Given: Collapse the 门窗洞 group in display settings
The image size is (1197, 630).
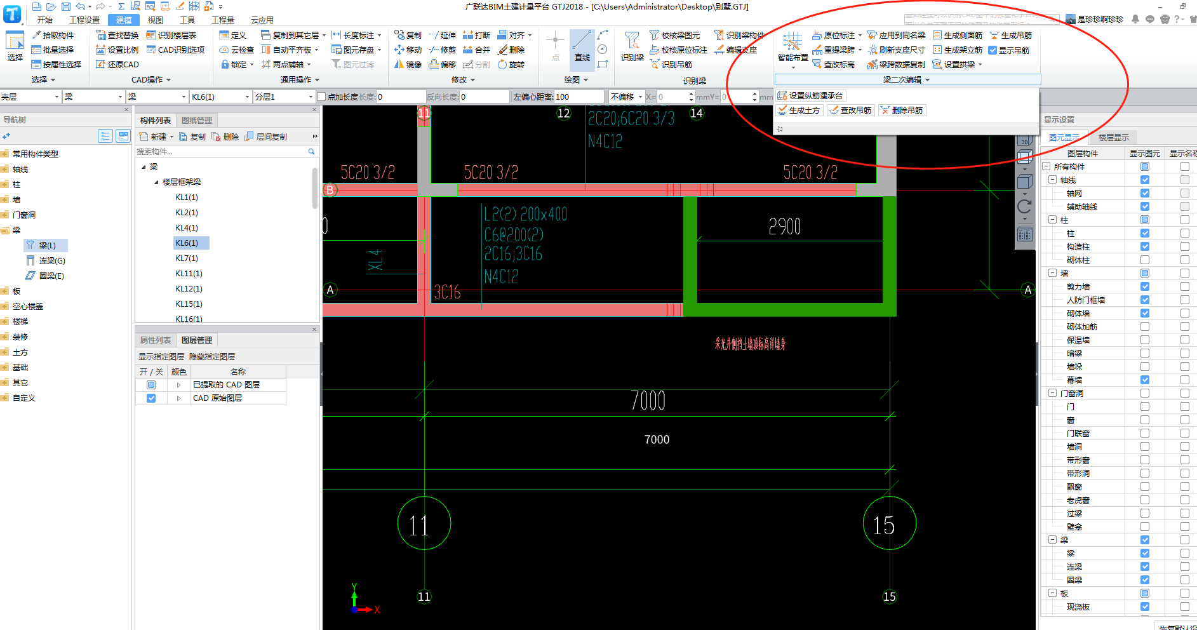Looking at the screenshot, I should tap(1052, 393).
